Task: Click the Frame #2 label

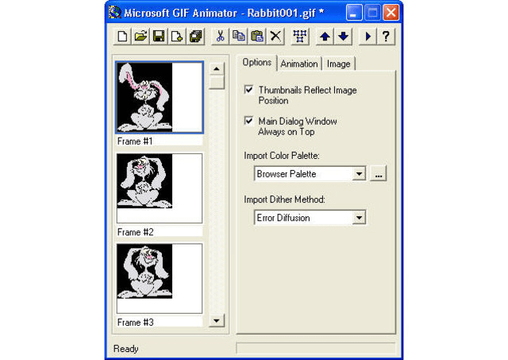Action: click(136, 232)
